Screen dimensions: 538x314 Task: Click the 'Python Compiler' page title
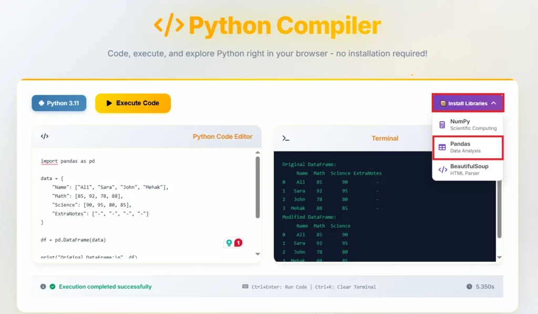click(x=285, y=25)
